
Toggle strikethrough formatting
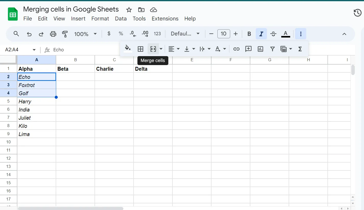tap(273, 34)
